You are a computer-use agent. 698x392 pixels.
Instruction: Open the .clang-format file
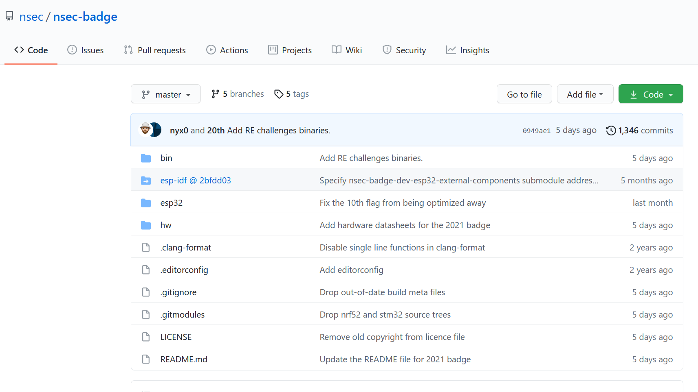[186, 248]
